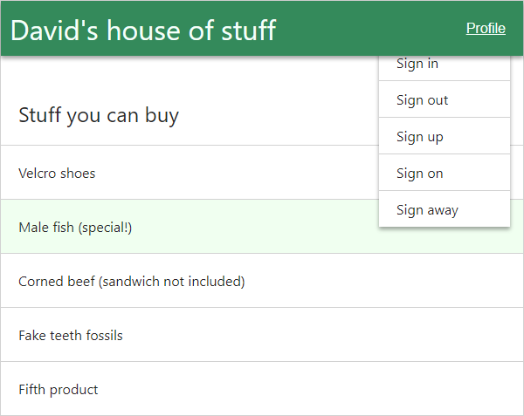Image resolution: width=524 pixels, height=416 pixels.
Task: Select the highlighted Male fish item
Action: point(74,228)
